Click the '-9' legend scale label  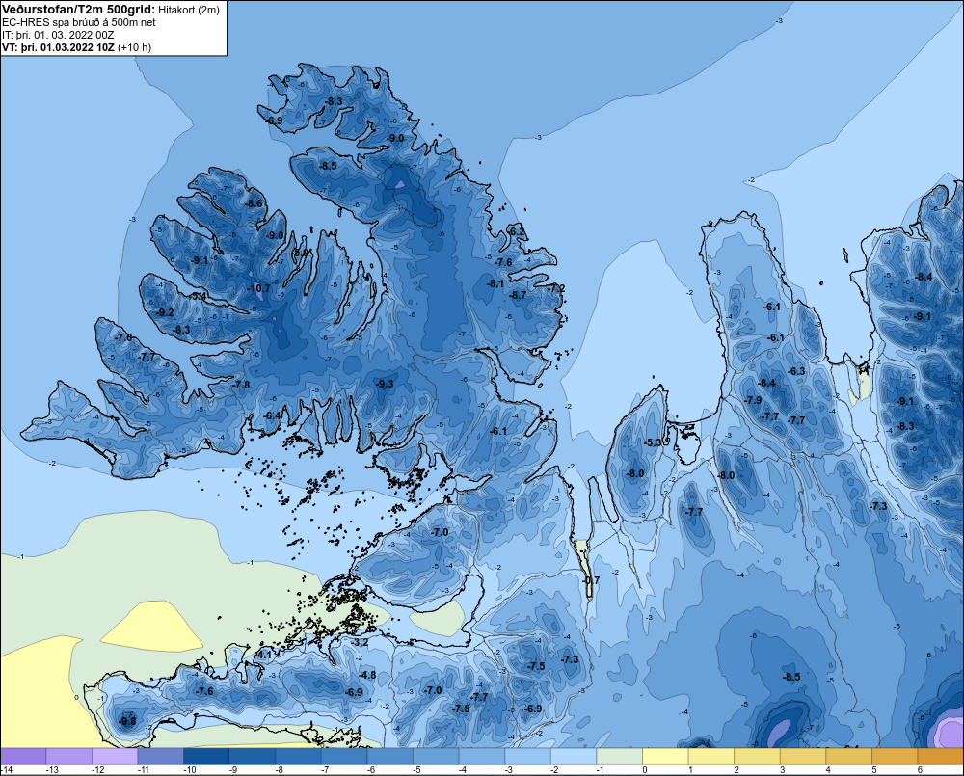click(233, 770)
